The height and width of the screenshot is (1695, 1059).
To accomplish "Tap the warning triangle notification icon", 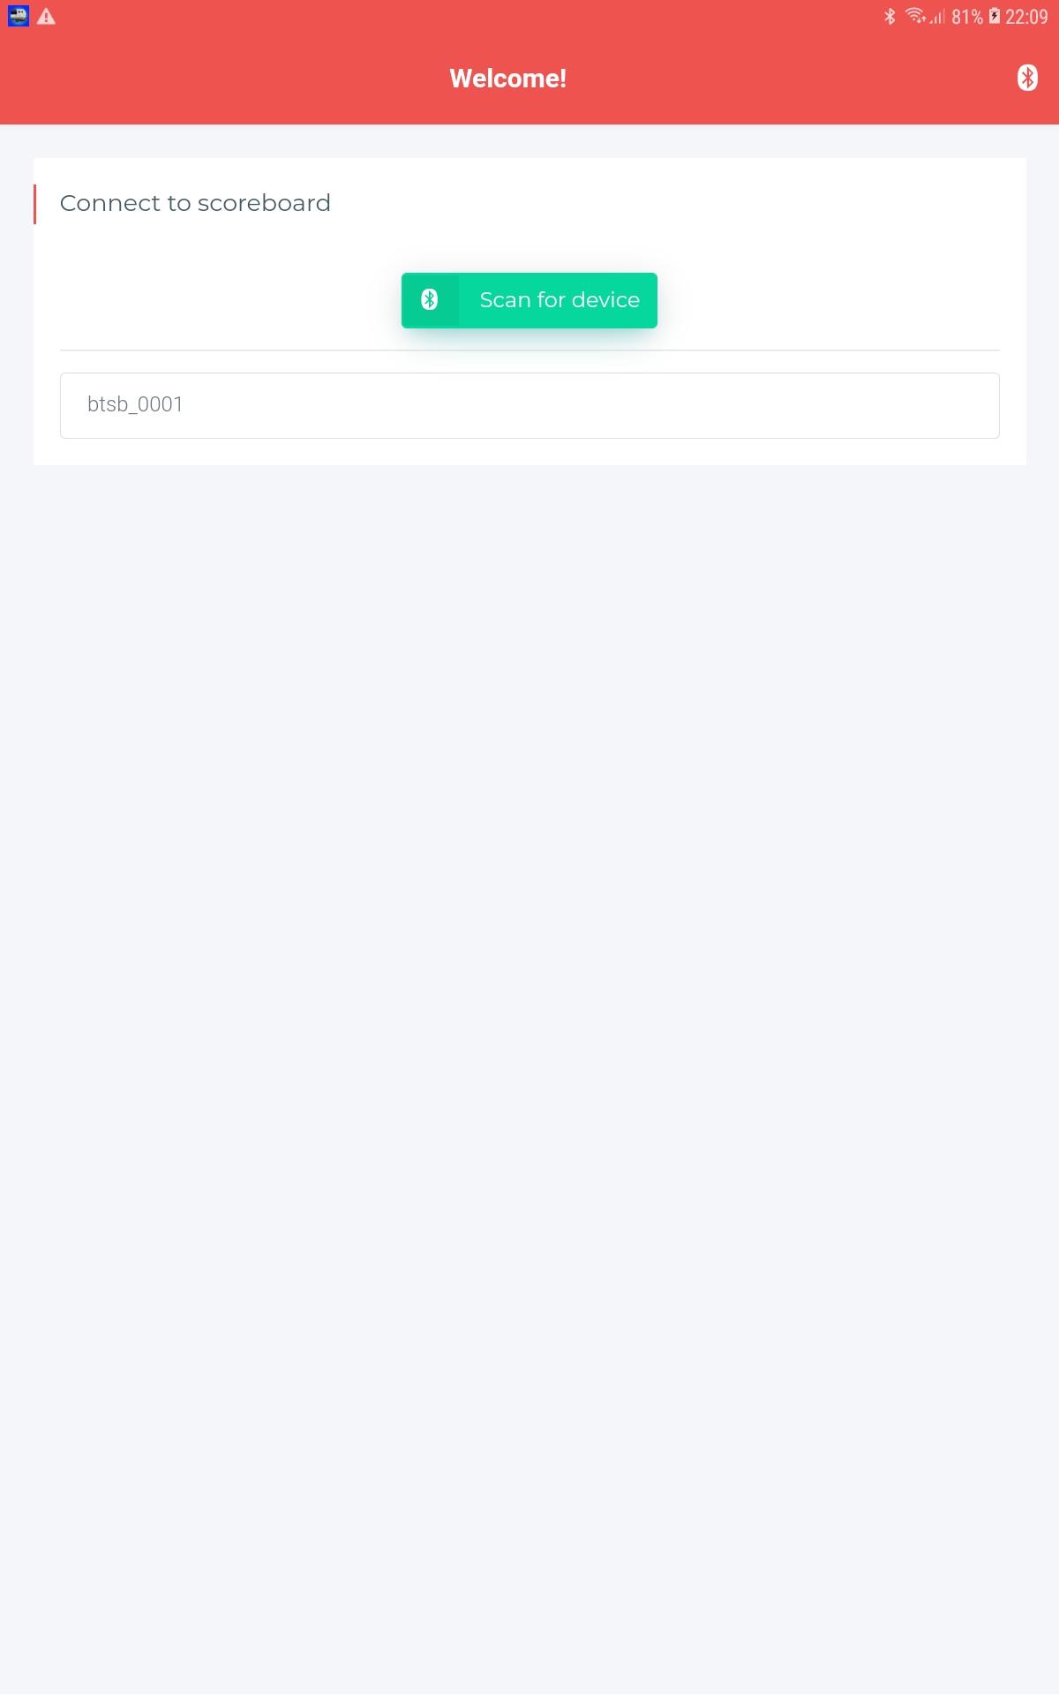I will coord(46,17).
